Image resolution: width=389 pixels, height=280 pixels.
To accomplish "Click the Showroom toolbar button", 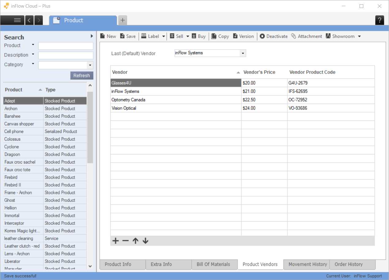I will click(340, 36).
